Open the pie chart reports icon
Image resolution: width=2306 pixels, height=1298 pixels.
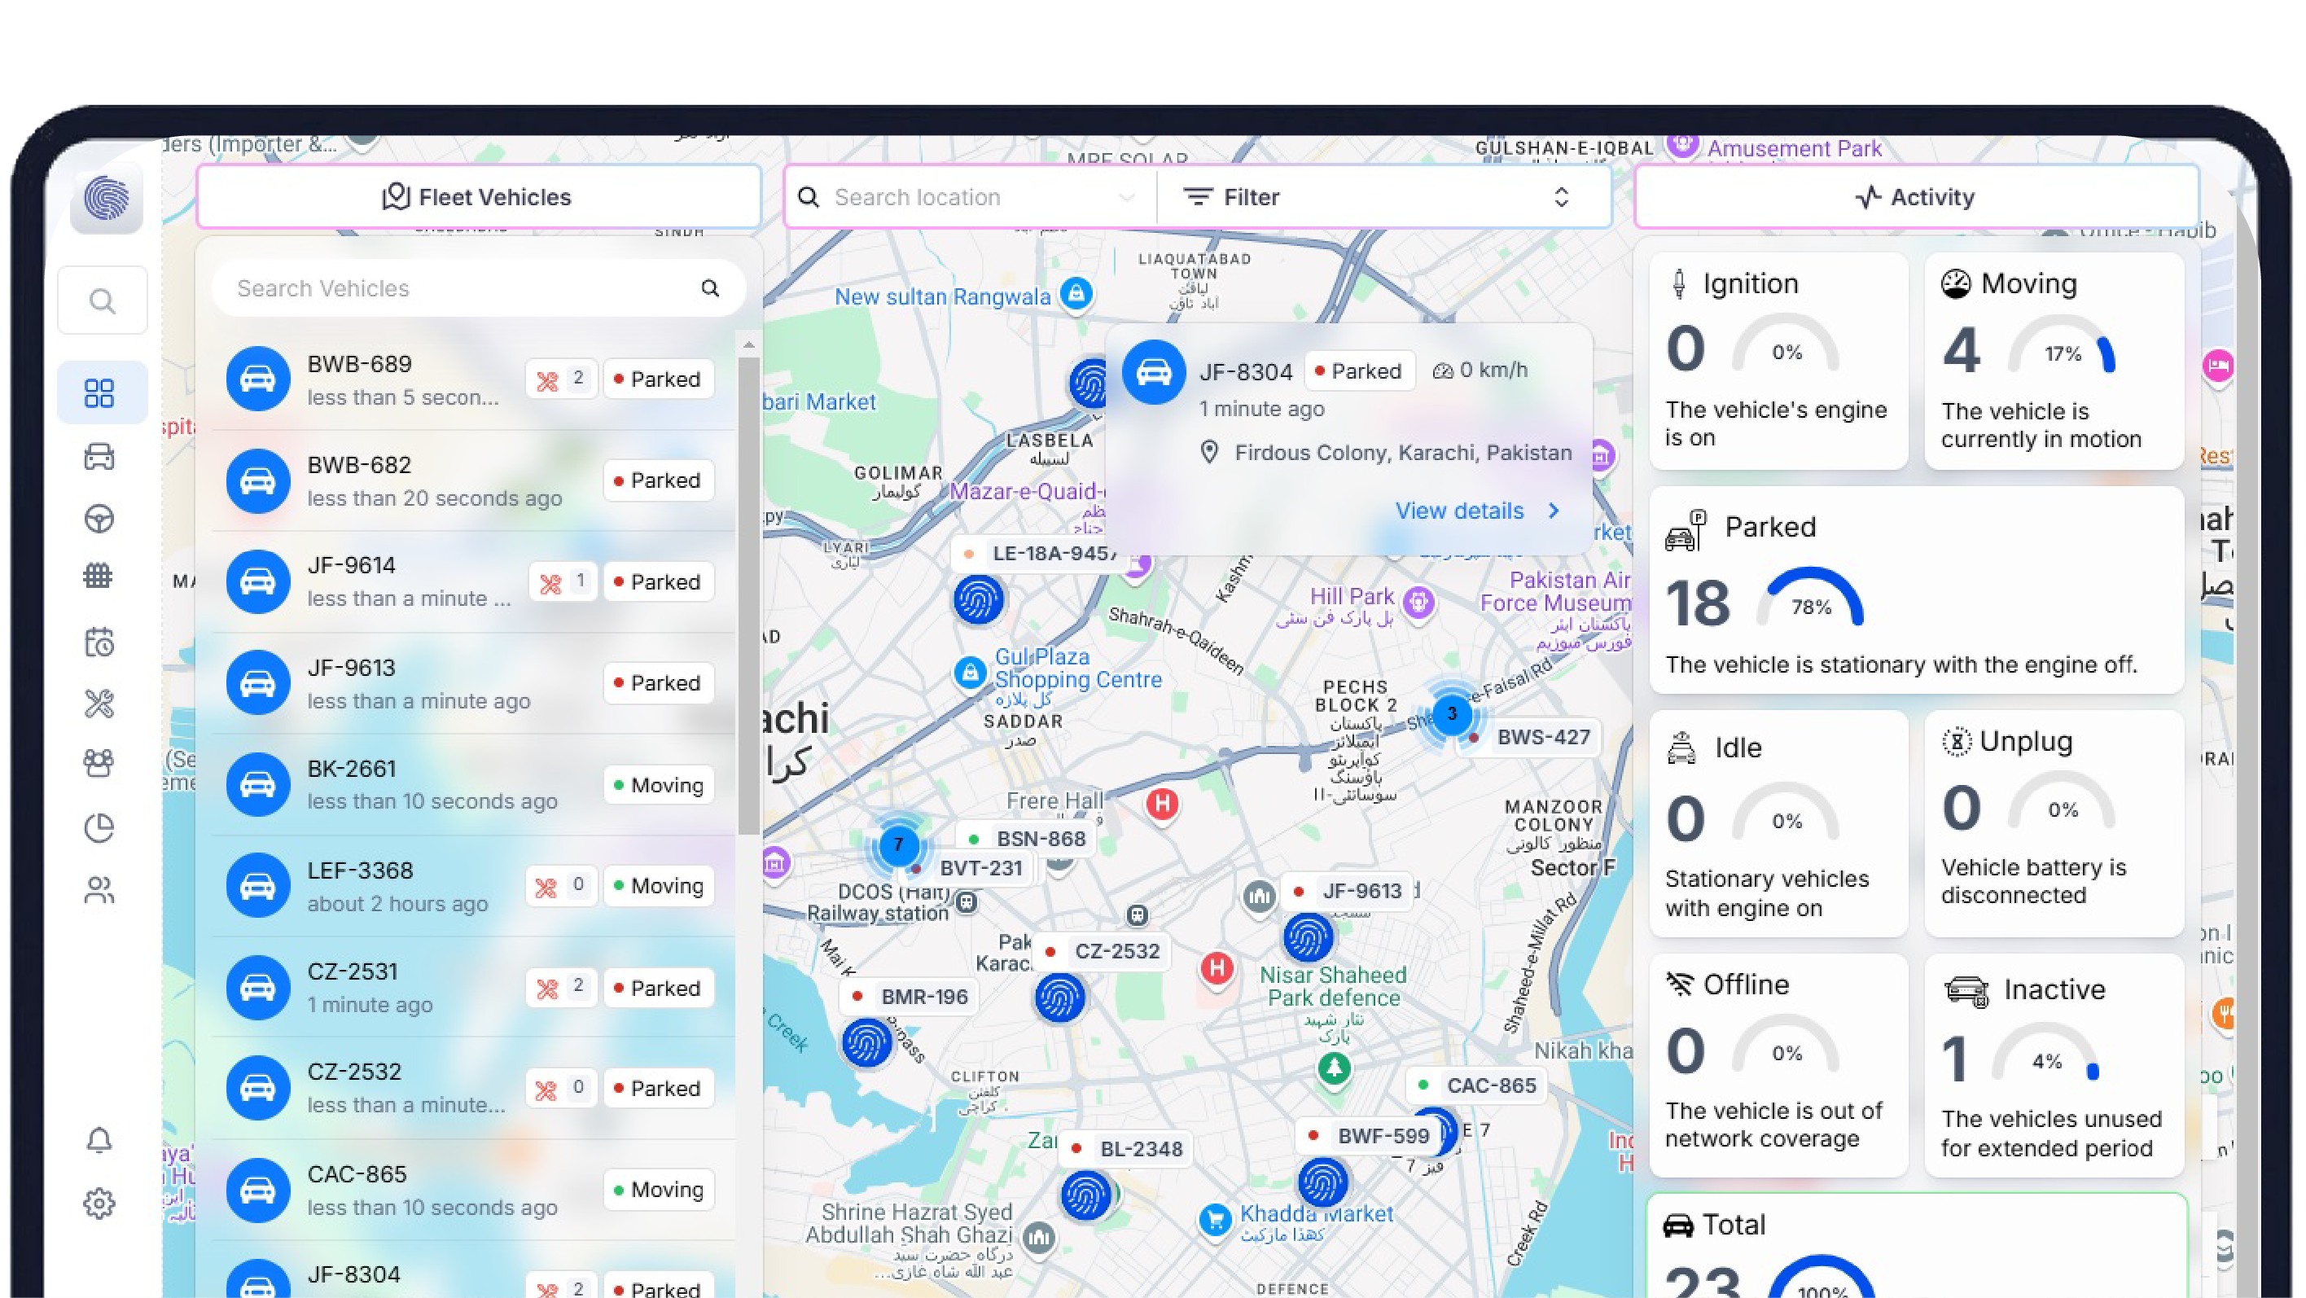coord(99,828)
